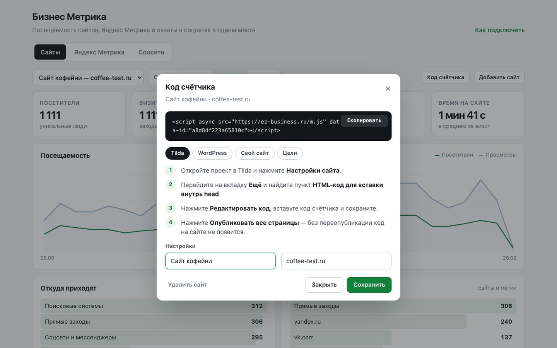Screen dimensions: 557x348
Task: Click the Добавить сайт button
Action: 499,77
